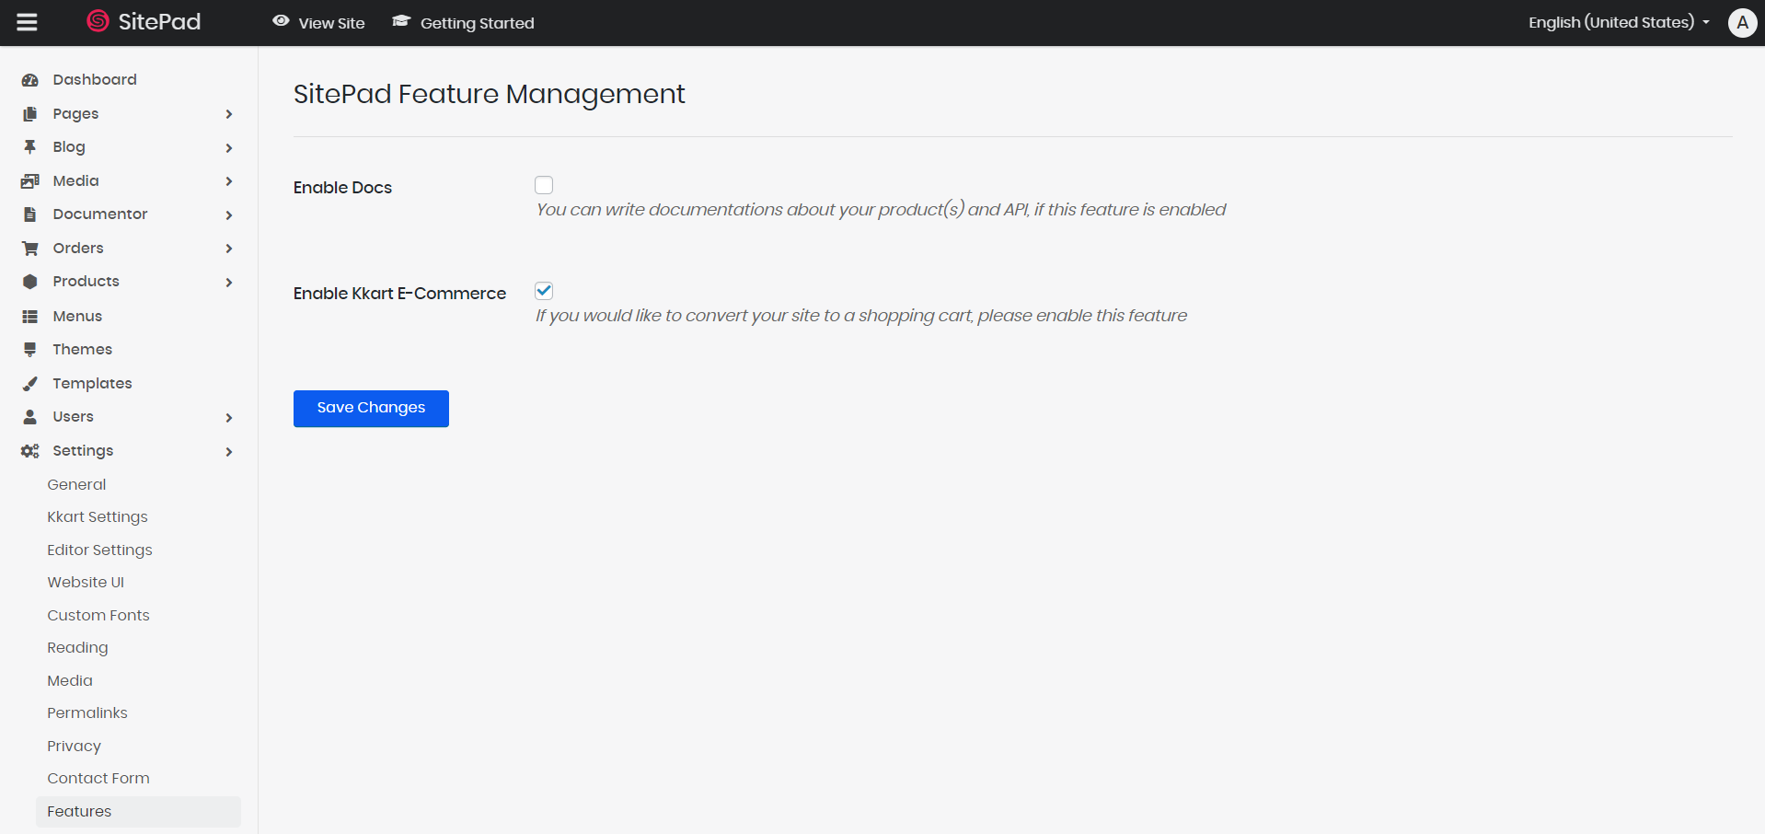Expand the Users submenu chevron

coord(229,418)
